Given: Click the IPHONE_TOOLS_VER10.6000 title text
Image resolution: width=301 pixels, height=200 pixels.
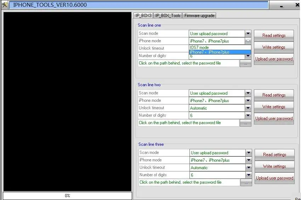Looking at the screenshot, I should (50, 5).
